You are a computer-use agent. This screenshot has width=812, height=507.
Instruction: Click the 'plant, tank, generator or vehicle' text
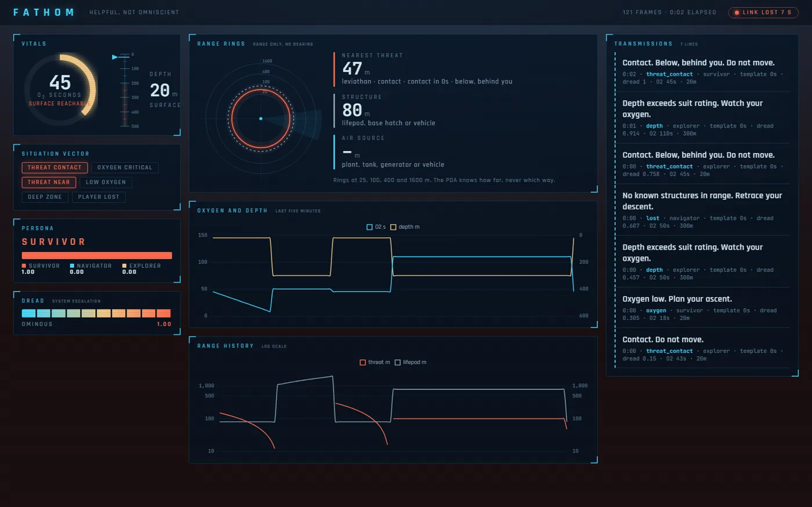pyautogui.click(x=393, y=165)
